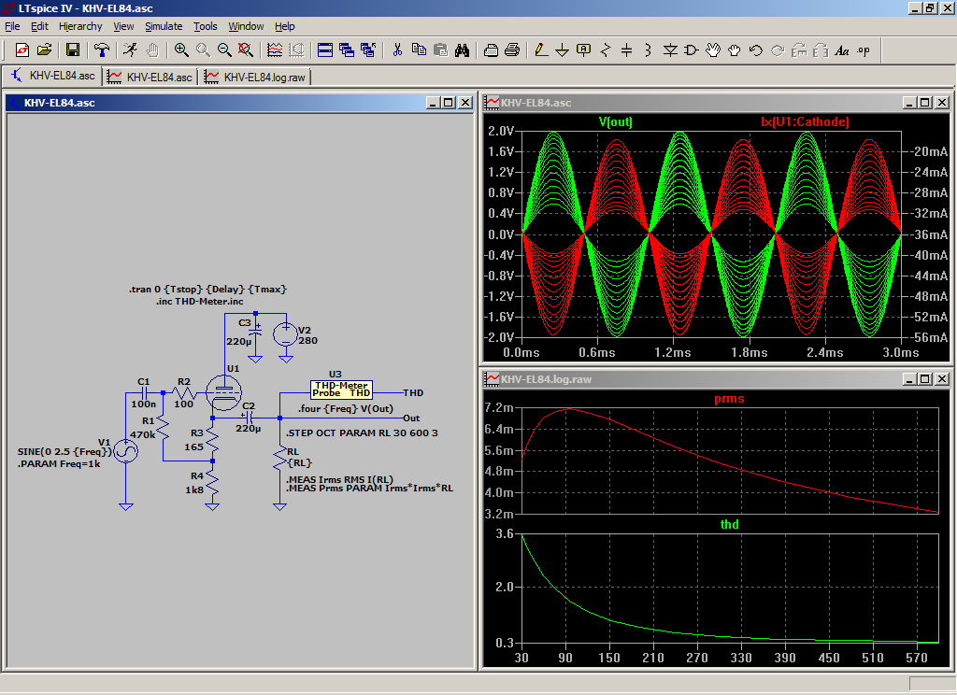Click the Tile Windows toolbar icon

325,50
